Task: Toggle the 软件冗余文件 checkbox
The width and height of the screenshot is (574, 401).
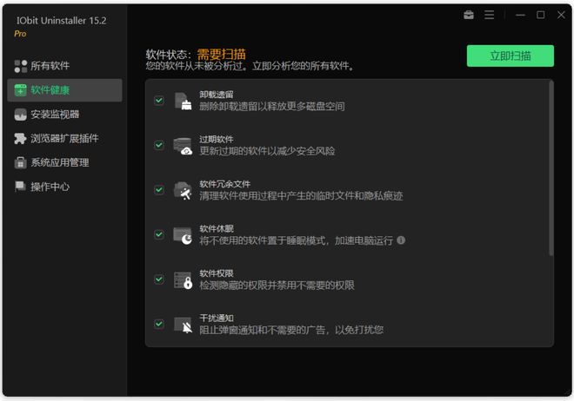Action: [159, 189]
